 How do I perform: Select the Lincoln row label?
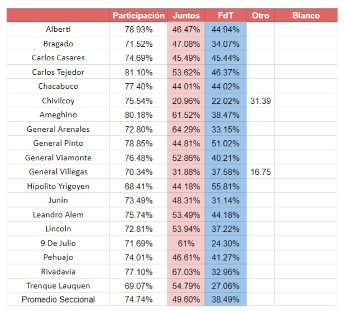59,229
